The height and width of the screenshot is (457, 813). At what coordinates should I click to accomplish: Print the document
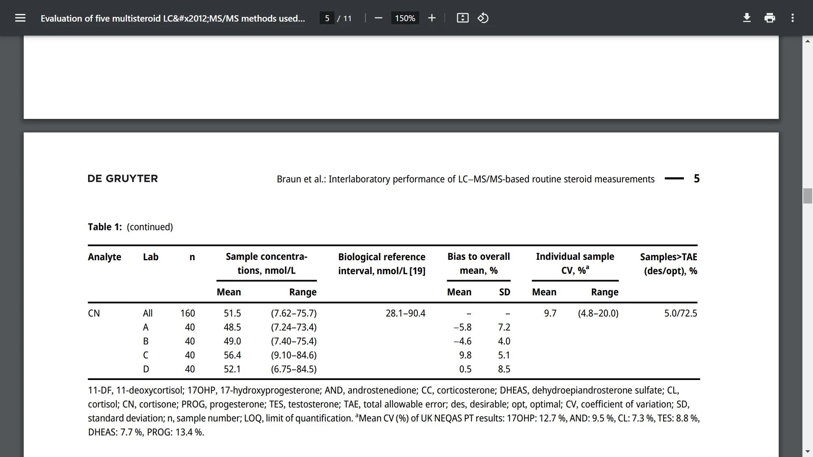(x=770, y=18)
